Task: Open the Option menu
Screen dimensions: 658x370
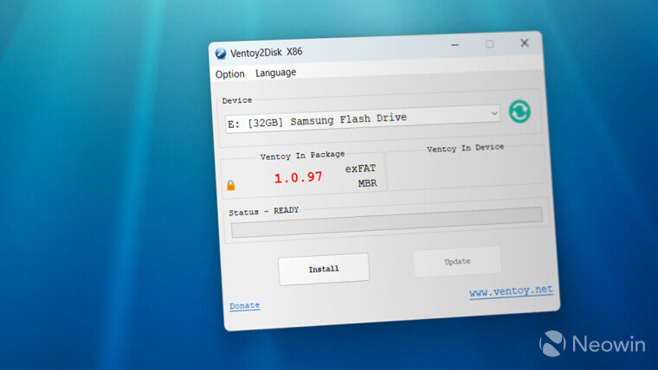Action: [x=230, y=74]
